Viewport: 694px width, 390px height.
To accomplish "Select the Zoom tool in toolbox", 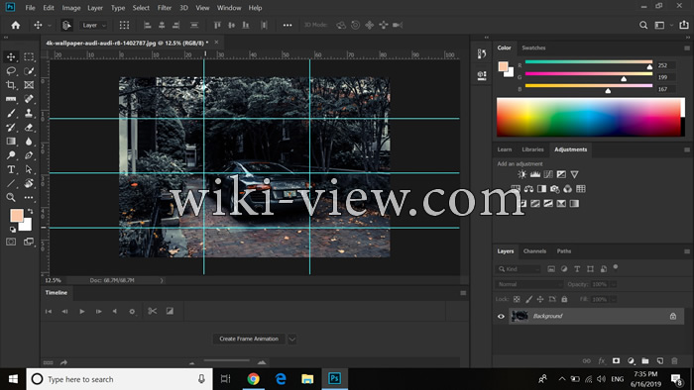I will pos(11,197).
